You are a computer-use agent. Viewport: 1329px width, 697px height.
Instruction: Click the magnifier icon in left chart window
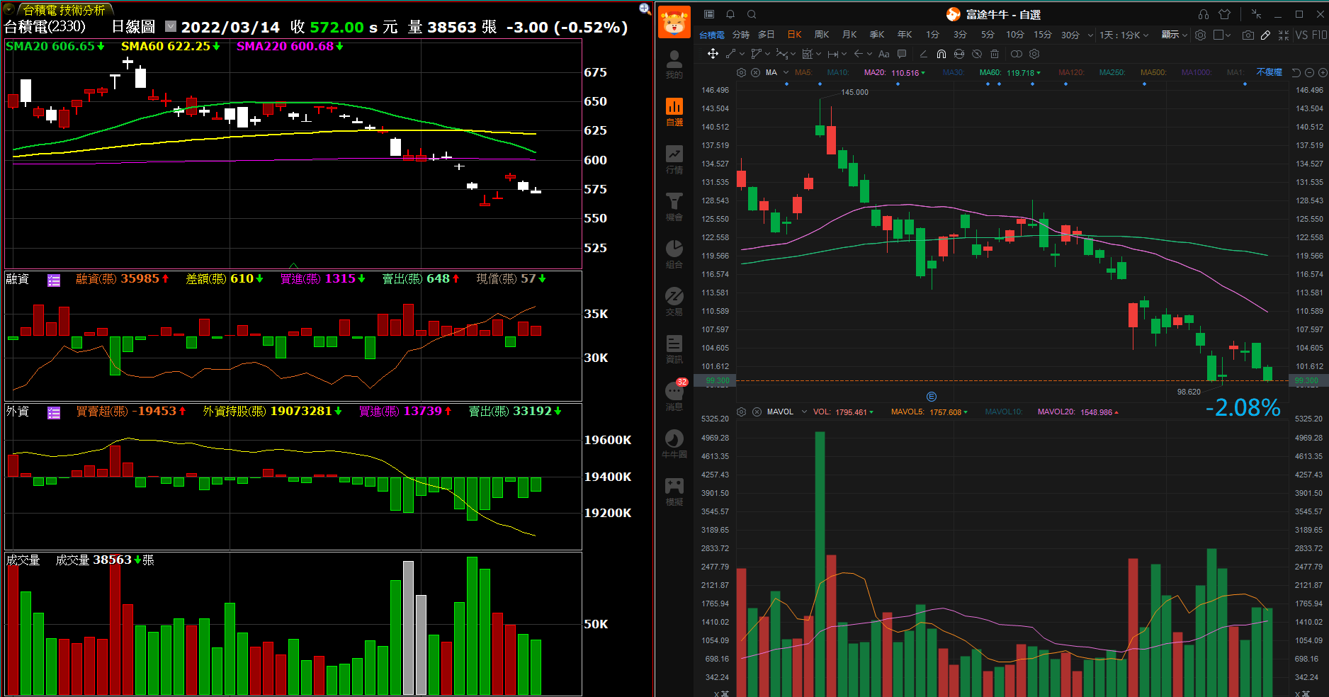[x=645, y=8]
